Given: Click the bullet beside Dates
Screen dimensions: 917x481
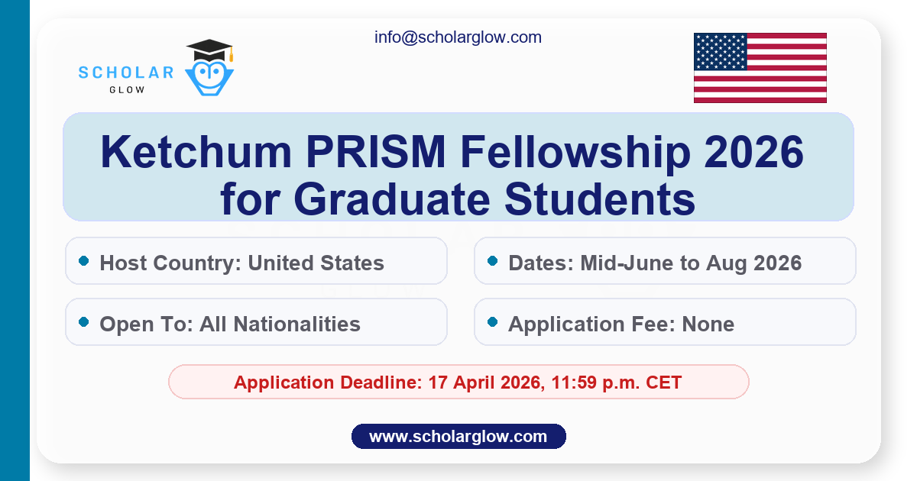Looking at the screenshot, I should [x=492, y=262].
